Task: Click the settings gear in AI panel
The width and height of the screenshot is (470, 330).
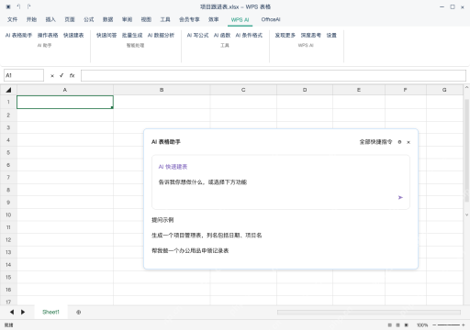Action: tap(399, 142)
